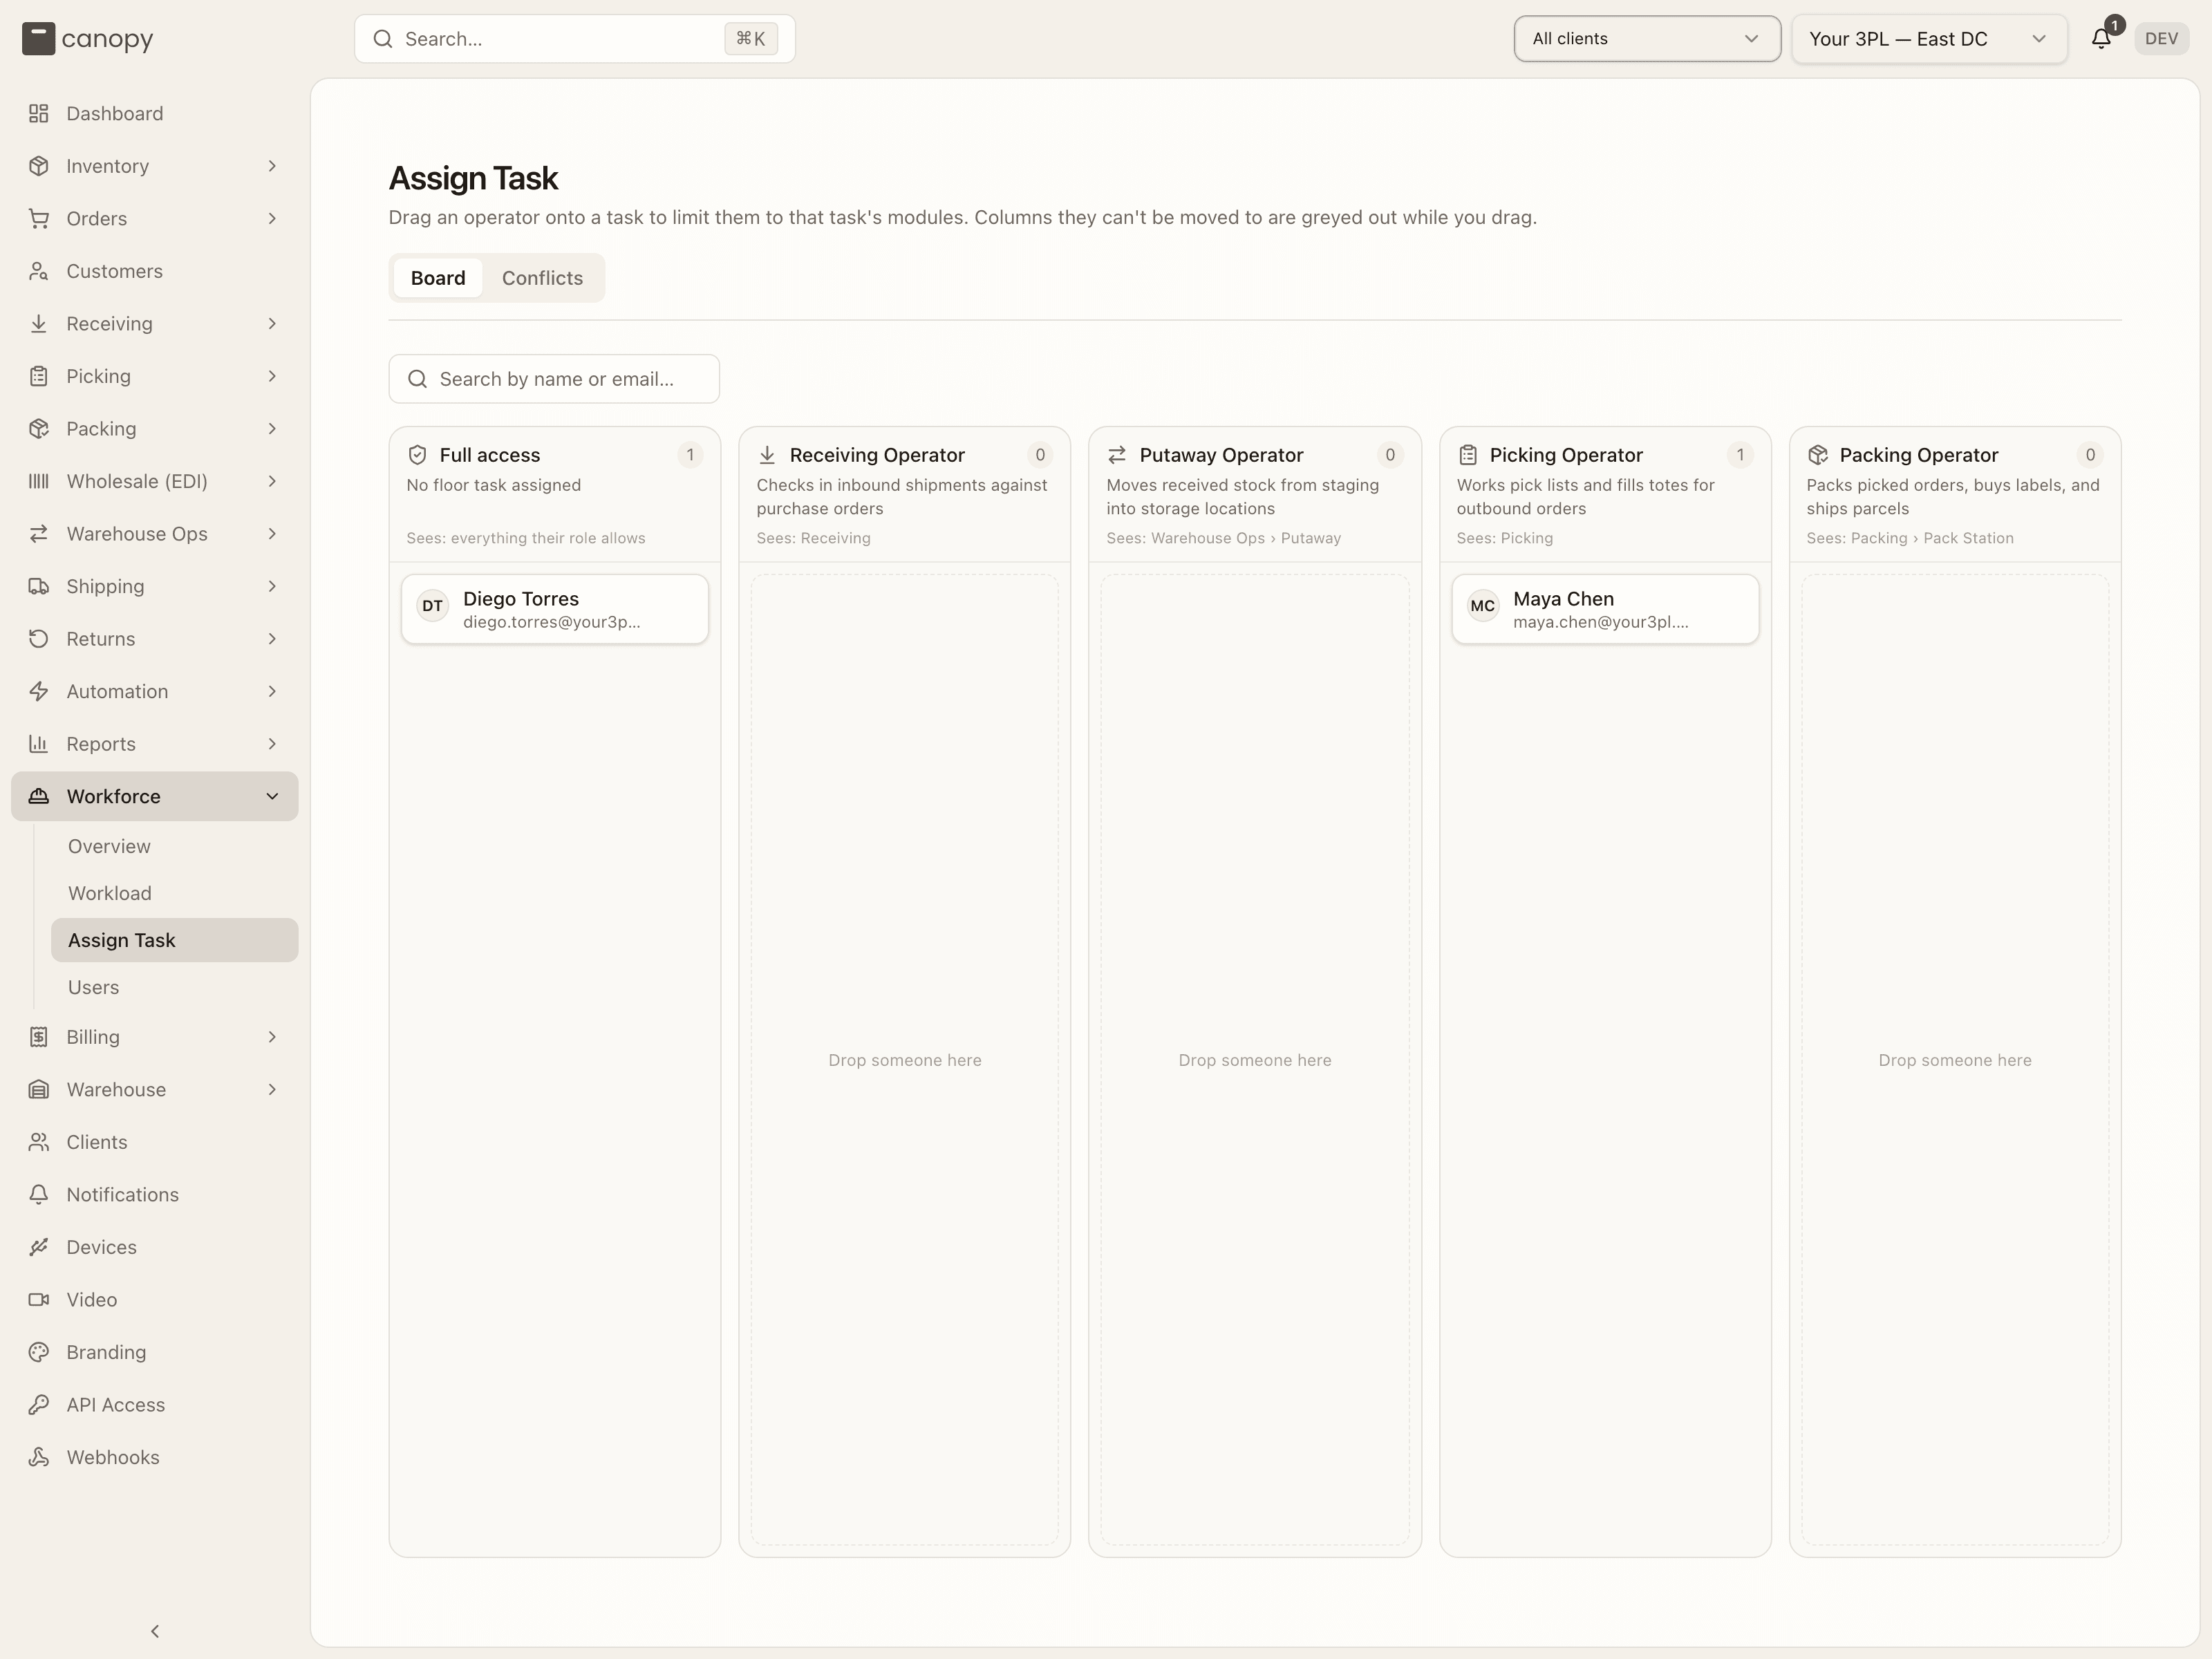Expand the Packing sidebar chevron

coord(272,429)
